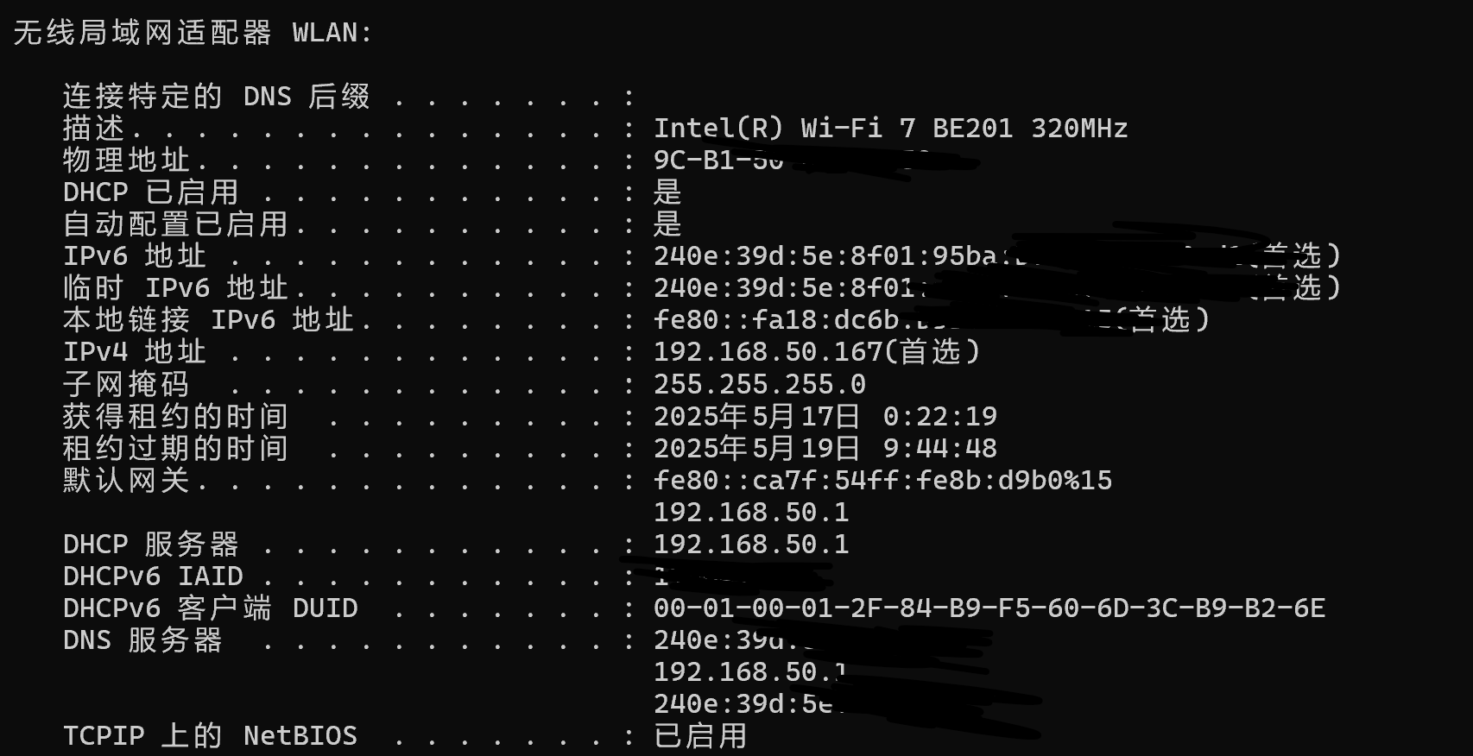Click the DHCP server address value
Screen dimensions: 1473x756
(751, 545)
